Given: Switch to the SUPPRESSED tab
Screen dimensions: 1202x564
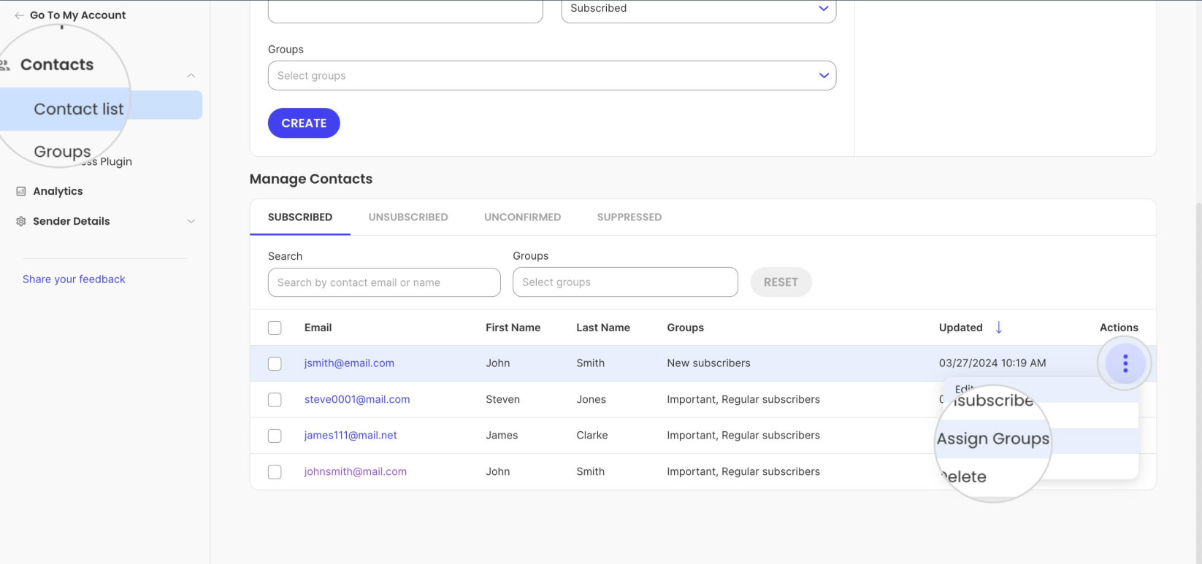Looking at the screenshot, I should 629,217.
